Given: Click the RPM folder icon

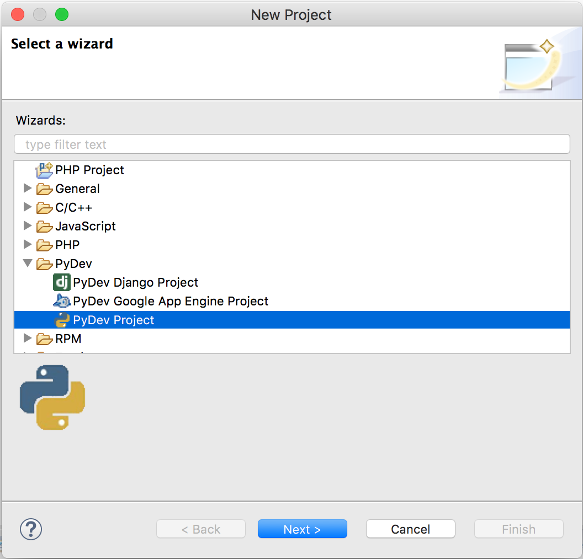Looking at the screenshot, I should click(x=44, y=339).
